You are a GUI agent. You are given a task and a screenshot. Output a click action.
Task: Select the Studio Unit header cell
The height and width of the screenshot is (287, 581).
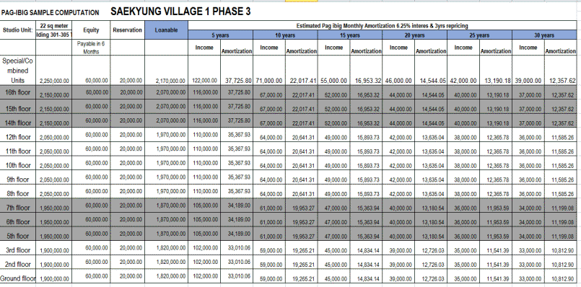point(18,30)
